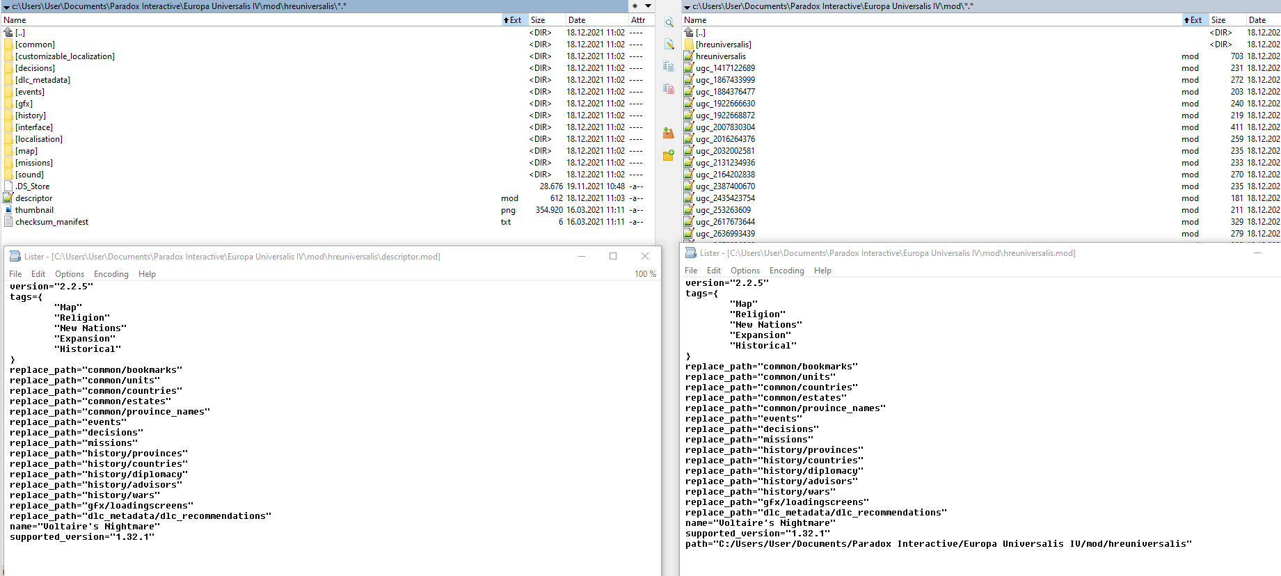Click the version="2.2.5" line in descriptor.mod Lister
1281x576 pixels.
click(51, 287)
